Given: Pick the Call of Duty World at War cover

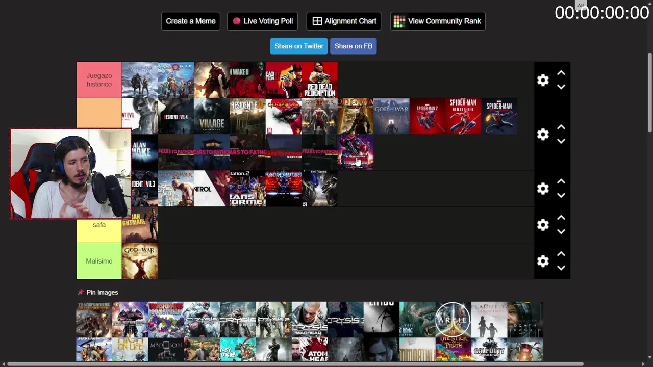Looking at the screenshot, I should 489,350.
